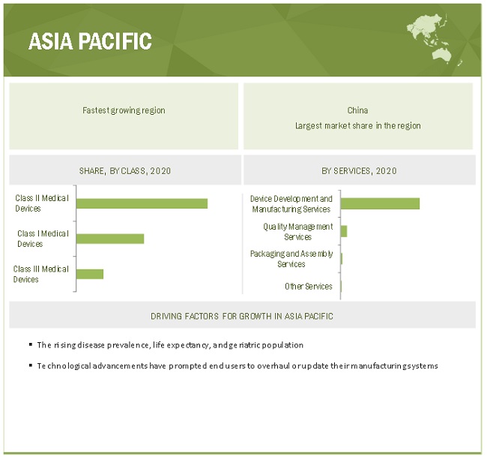Click the Packaging and Assembly Services bar
The width and height of the screenshot is (487, 457).
(x=342, y=259)
